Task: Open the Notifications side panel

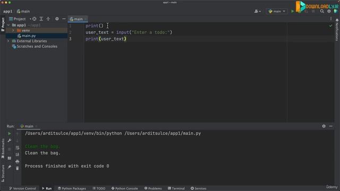Action: click(x=337, y=30)
